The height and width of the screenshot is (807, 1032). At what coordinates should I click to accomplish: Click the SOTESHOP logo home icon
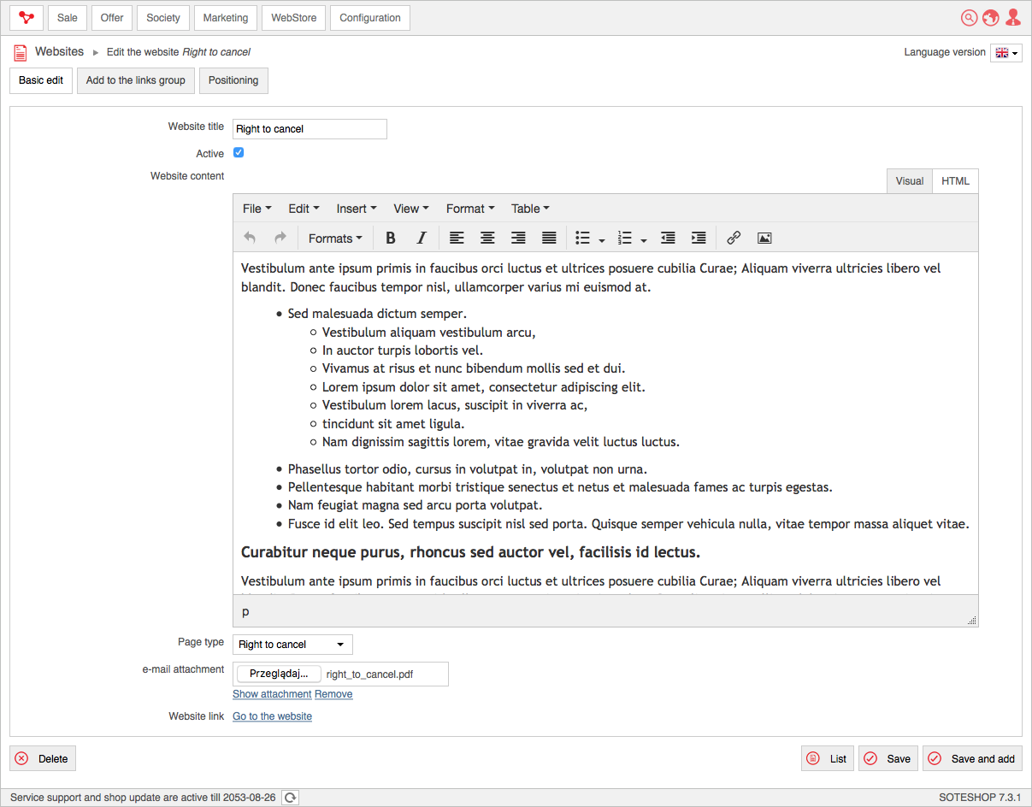coord(27,18)
